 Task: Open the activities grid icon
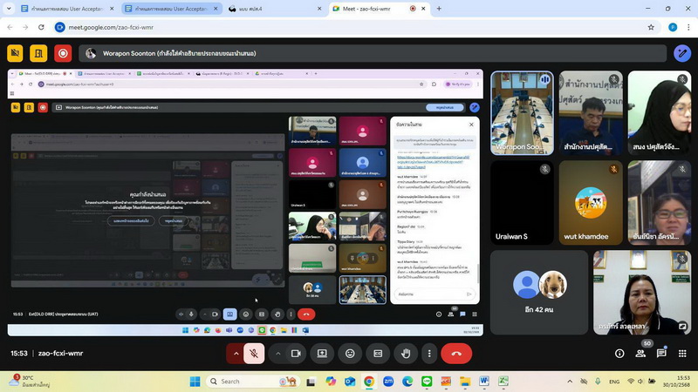tap(682, 354)
